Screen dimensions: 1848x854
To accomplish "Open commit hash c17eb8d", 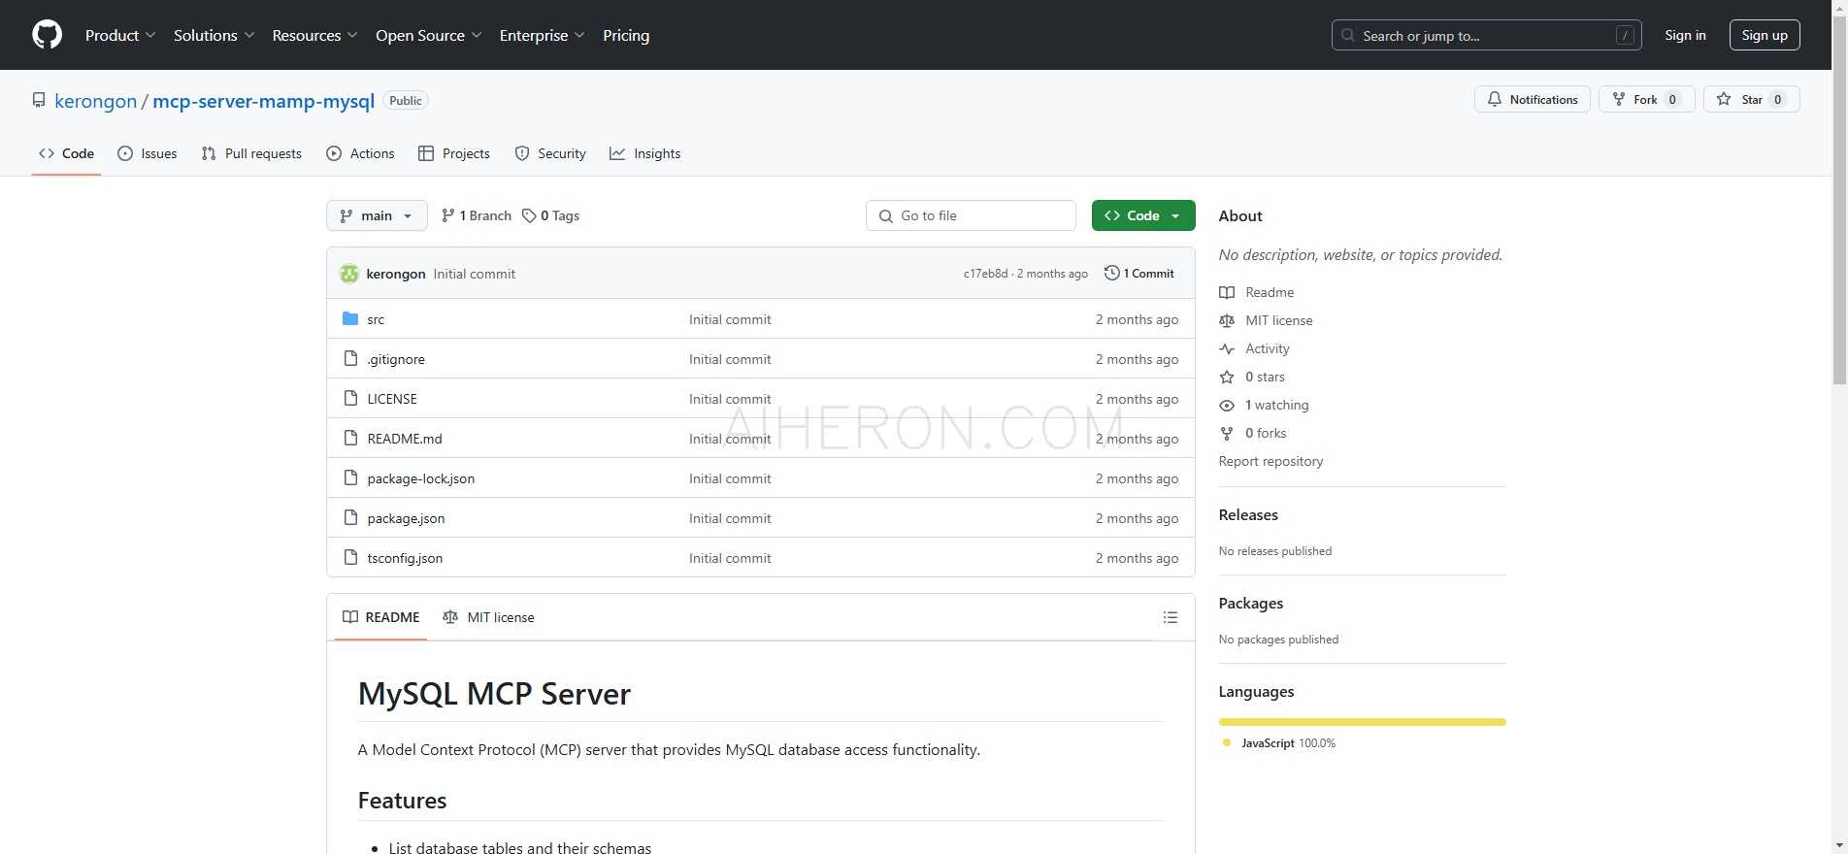I will point(985,274).
